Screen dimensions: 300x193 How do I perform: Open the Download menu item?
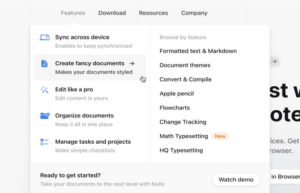click(112, 13)
